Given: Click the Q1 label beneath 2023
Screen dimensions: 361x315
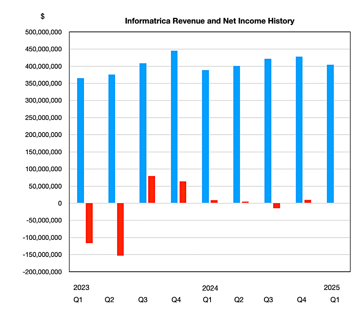Looking at the screenshot, I should tap(78, 300).
